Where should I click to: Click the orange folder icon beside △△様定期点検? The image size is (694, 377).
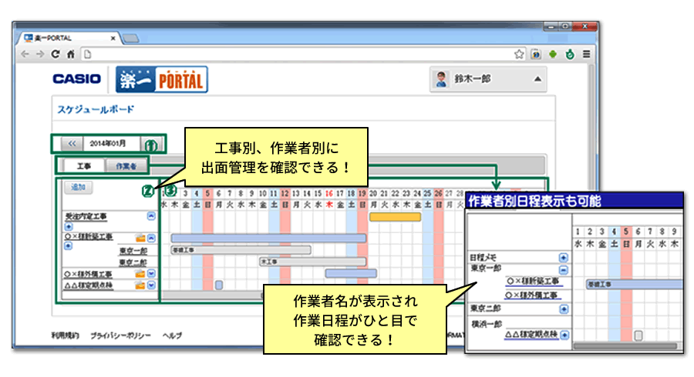[x=140, y=285]
